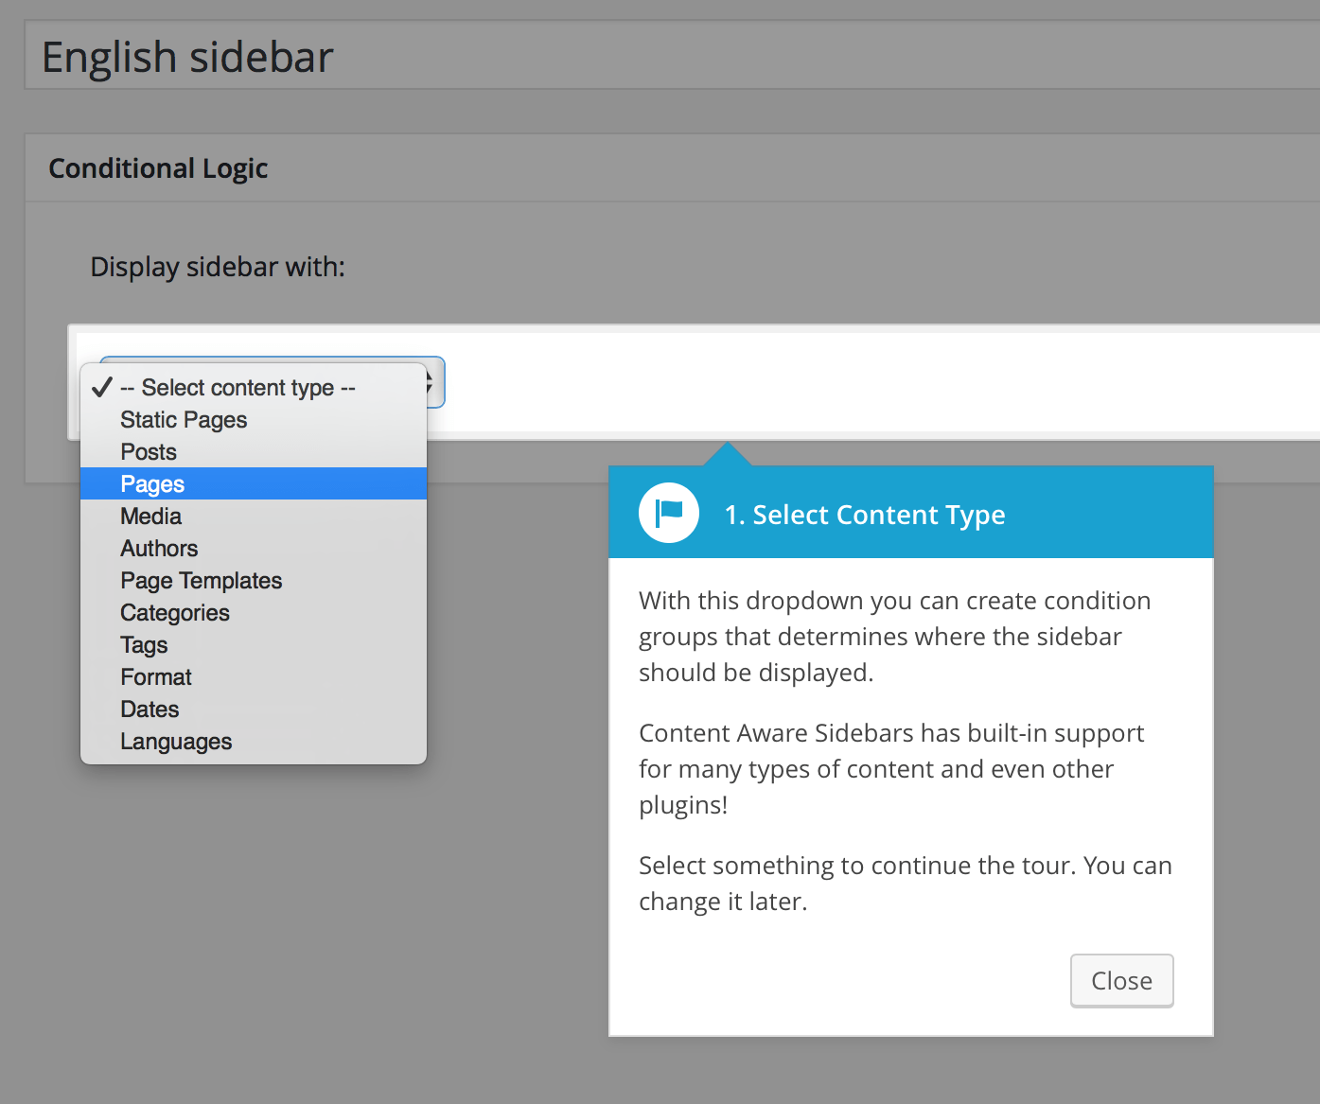Select Page Templates from the list
This screenshot has height=1104, width=1320.
tap(201, 580)
